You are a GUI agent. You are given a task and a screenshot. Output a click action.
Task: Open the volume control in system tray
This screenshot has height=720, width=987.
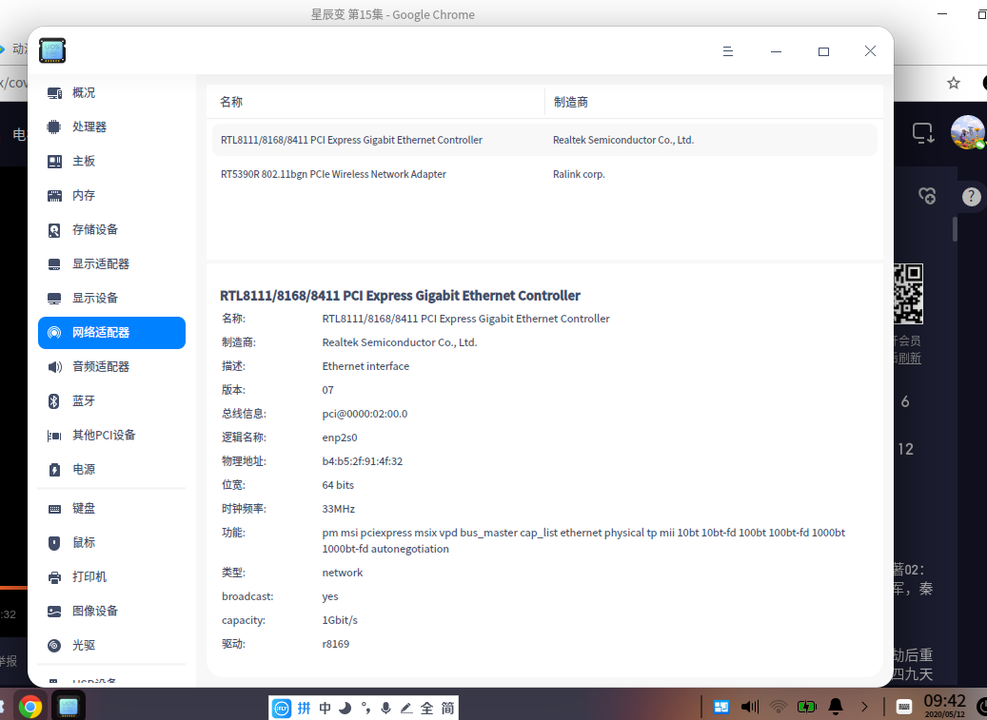click(x=749, y=707)
